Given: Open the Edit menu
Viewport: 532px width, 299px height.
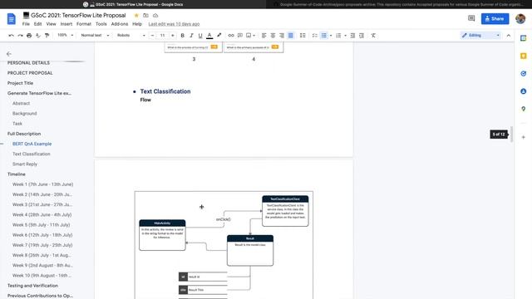Looking at the screenshot, I should (37, 24).
